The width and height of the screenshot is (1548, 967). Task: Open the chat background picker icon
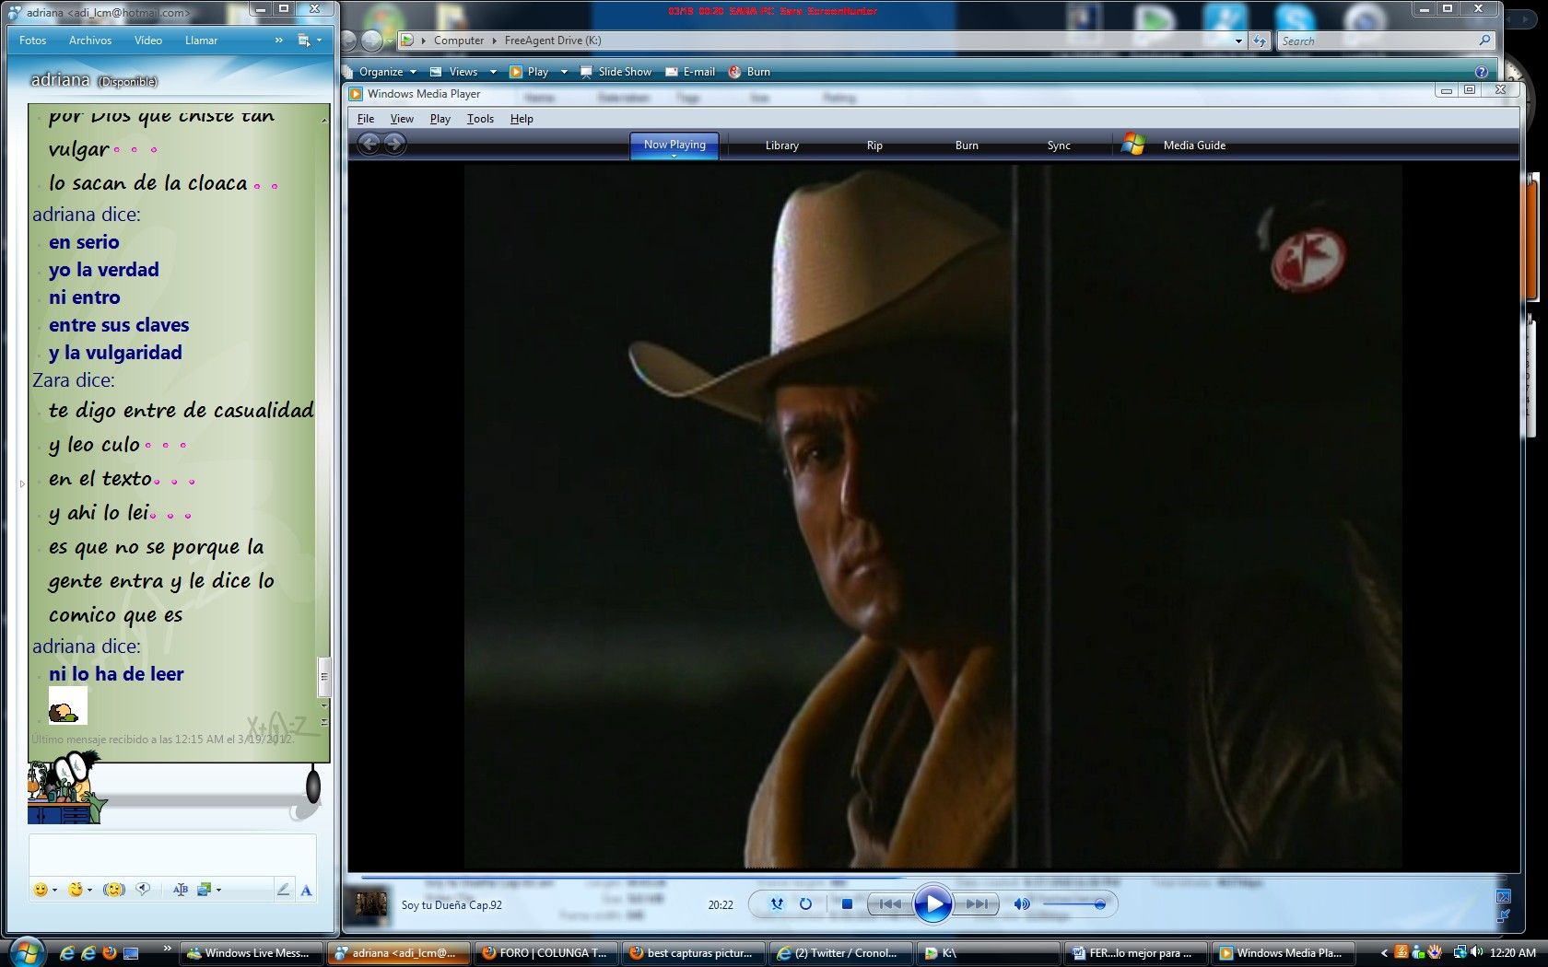(x=205, y=890)
